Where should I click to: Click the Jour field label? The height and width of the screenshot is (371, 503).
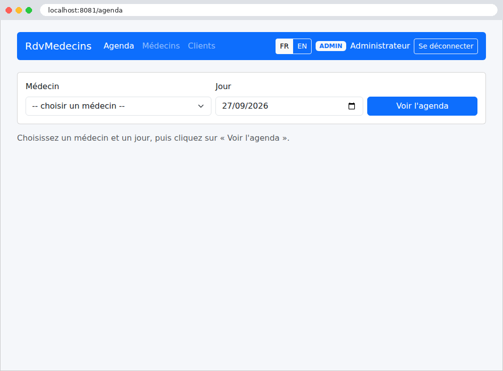[x=223, y=87]
